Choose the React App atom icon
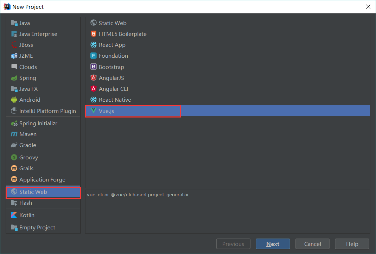The image size is (376, 254). click(94, 45)
